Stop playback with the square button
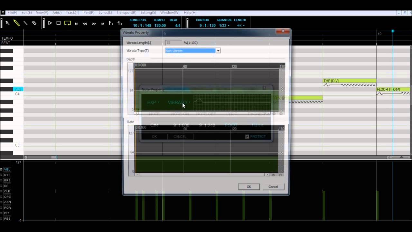 tap(59, 23)
